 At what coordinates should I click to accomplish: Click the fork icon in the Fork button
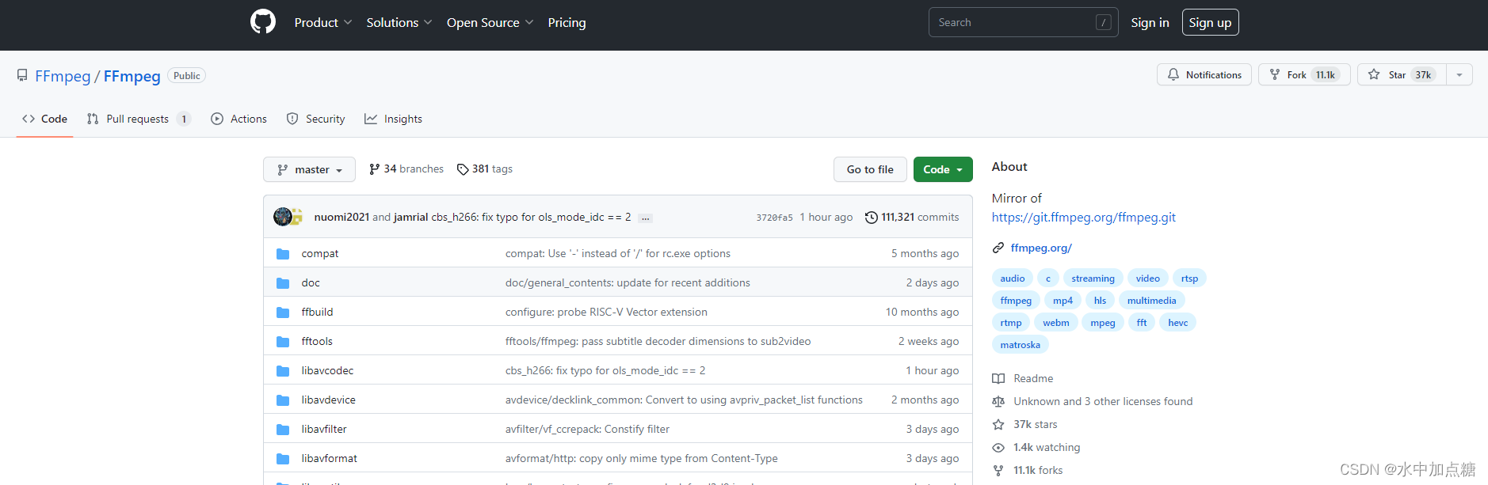[1275, 74]
